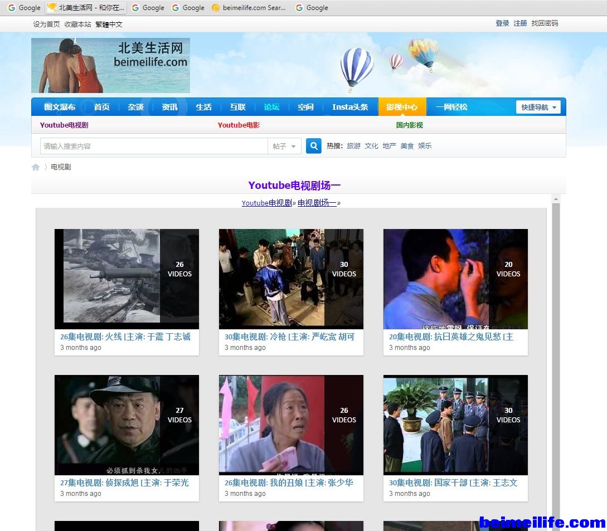Open the 火线 26-video playlist thumbnail
The height and width of the screenshot is (531, 607).
click(x=127, y=279)
